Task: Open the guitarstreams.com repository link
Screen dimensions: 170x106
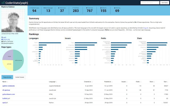Action: [x=9, y=94]
